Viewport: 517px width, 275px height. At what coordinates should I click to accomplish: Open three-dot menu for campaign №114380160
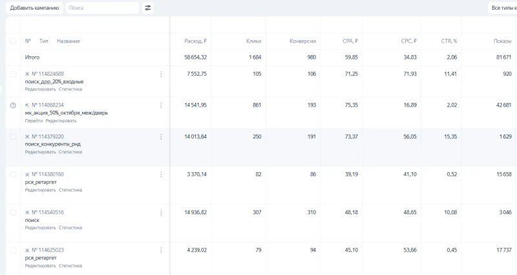[x=161, y=174]
